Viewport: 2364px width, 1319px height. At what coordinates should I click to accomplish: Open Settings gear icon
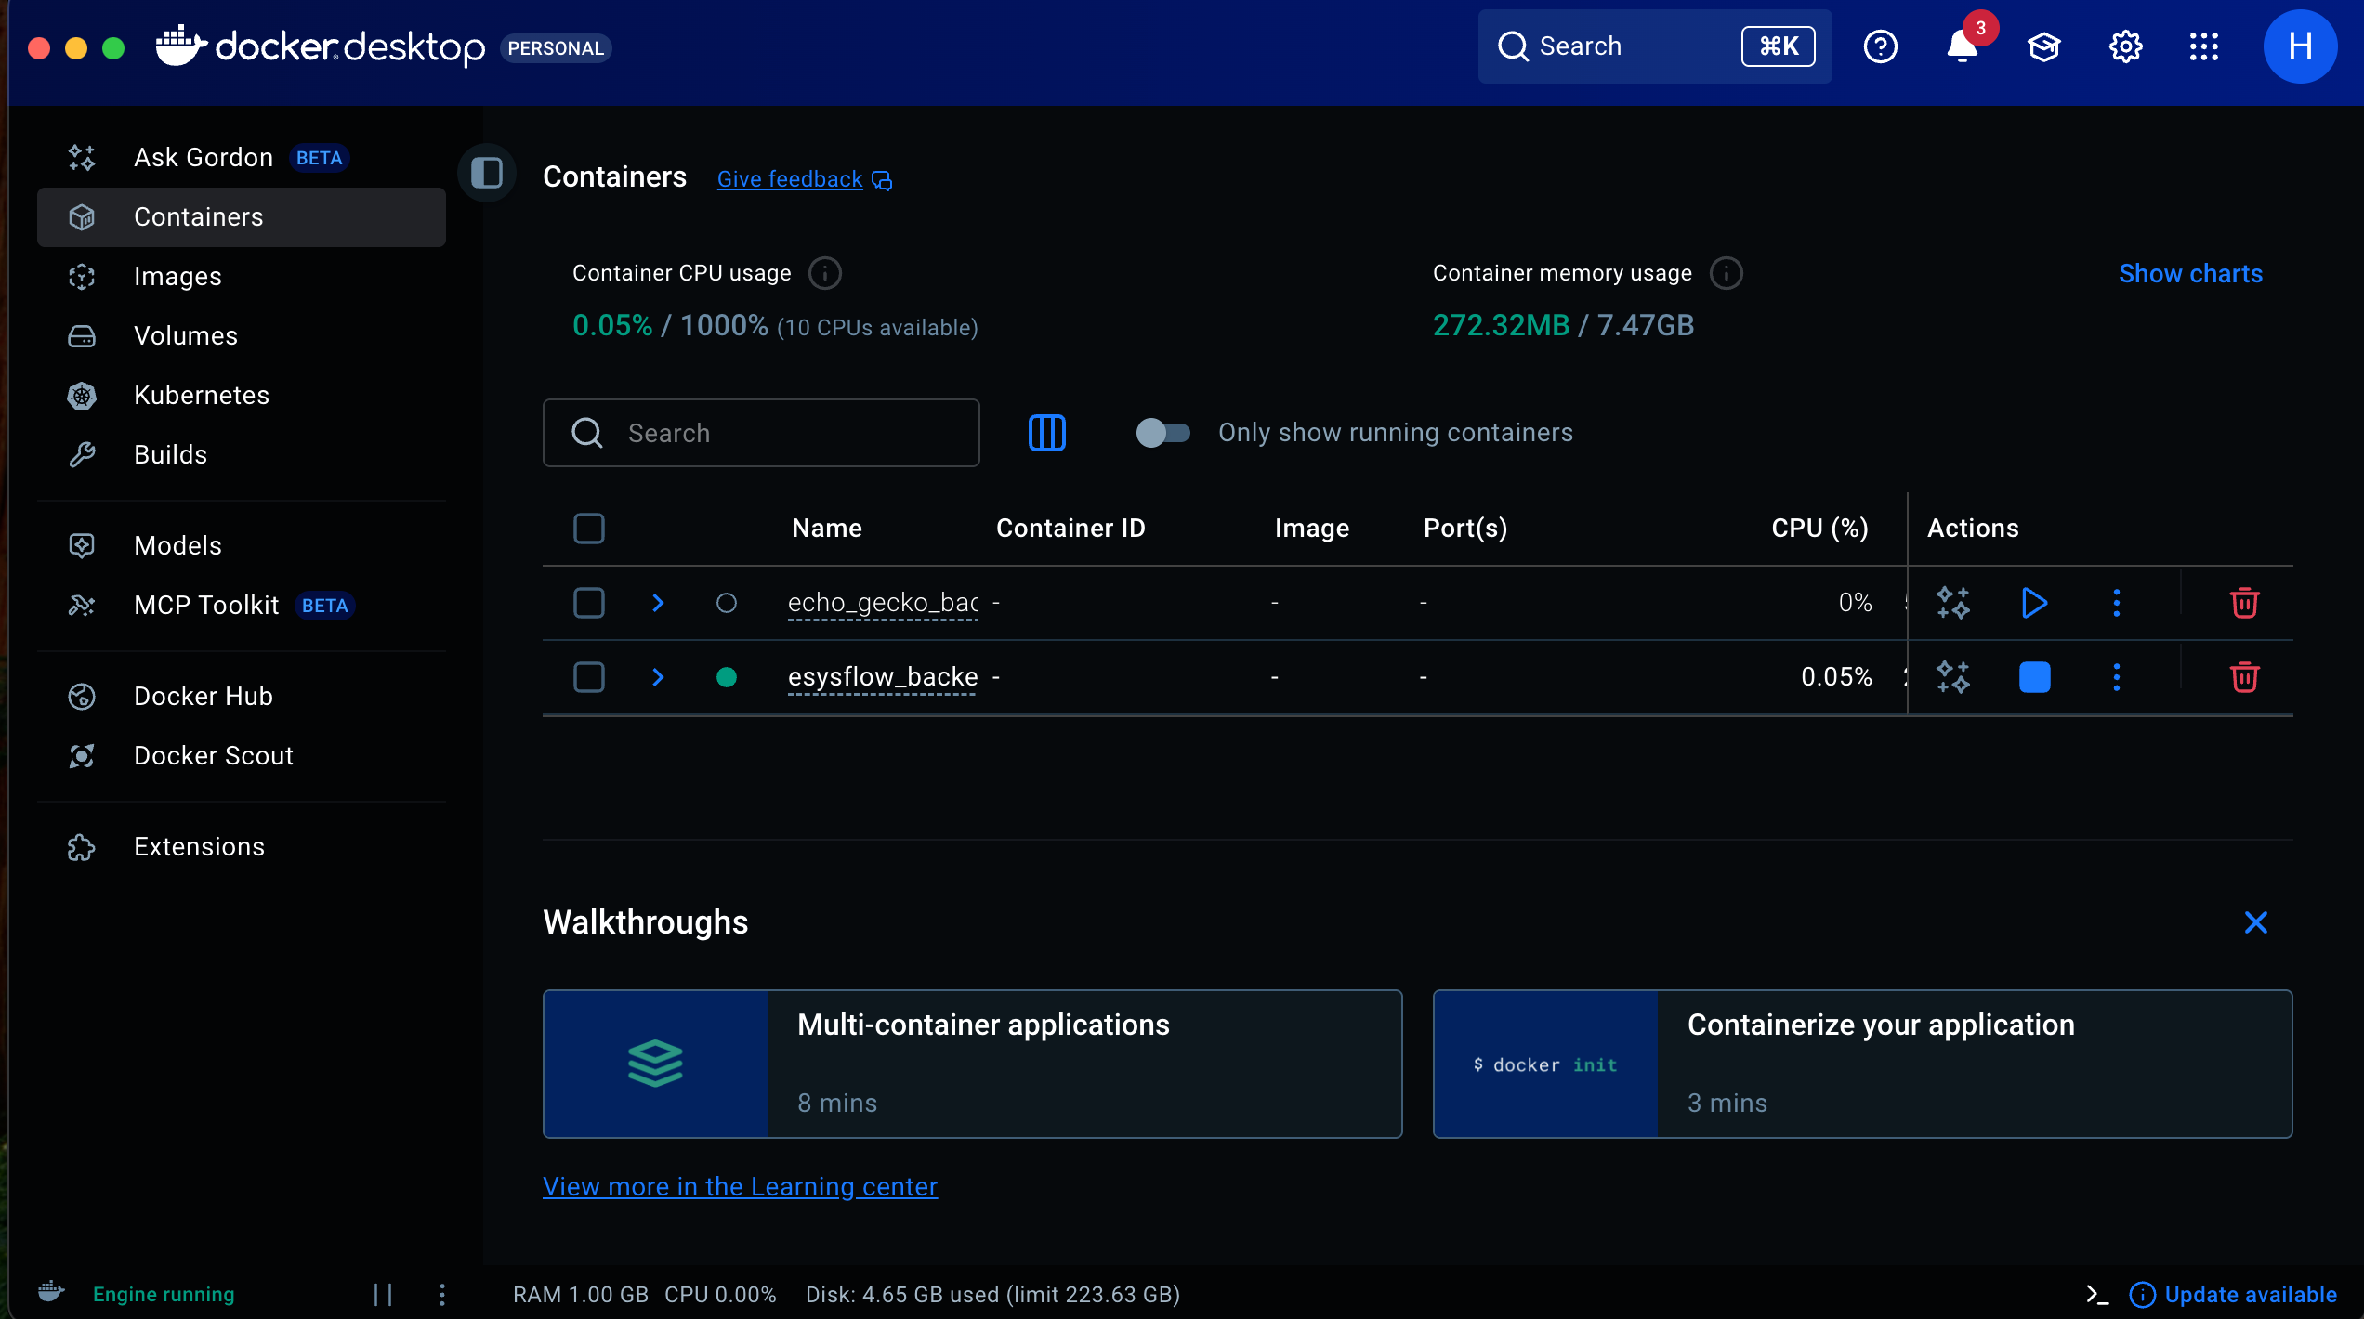pos(2126,46)
